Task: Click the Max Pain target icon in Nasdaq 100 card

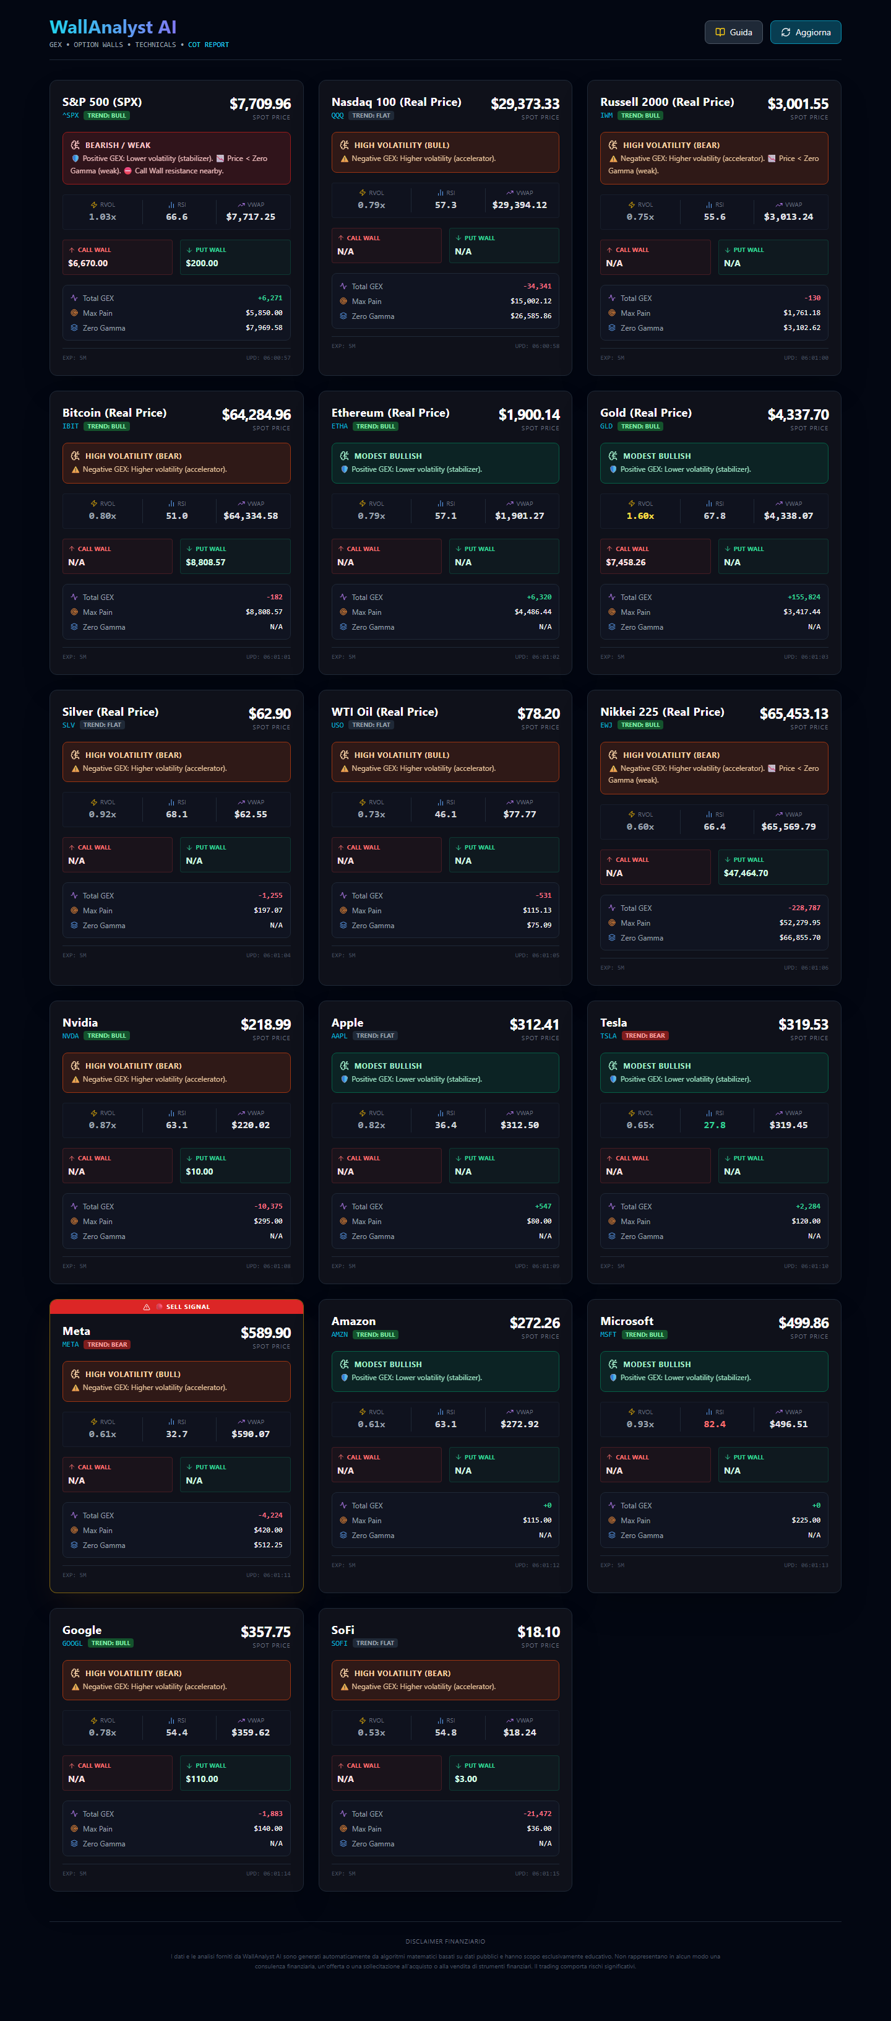Action: pyautogui.click(x=343, y=302)
